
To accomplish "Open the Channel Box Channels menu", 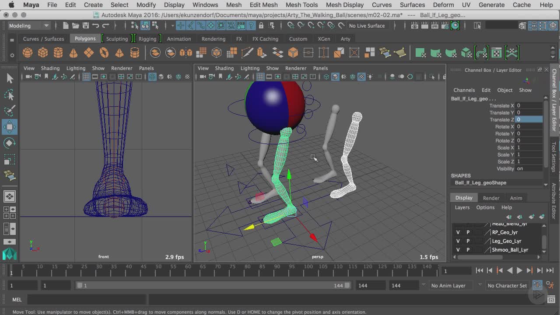I will click(x=464, y=90).
